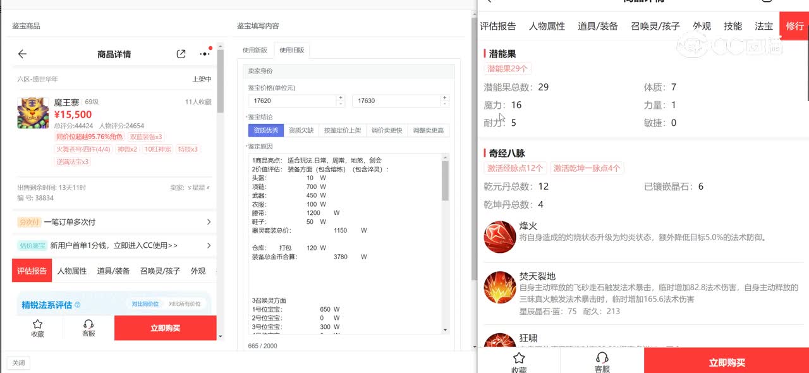Click the 潜能果29个 tag

pos(508,68)
